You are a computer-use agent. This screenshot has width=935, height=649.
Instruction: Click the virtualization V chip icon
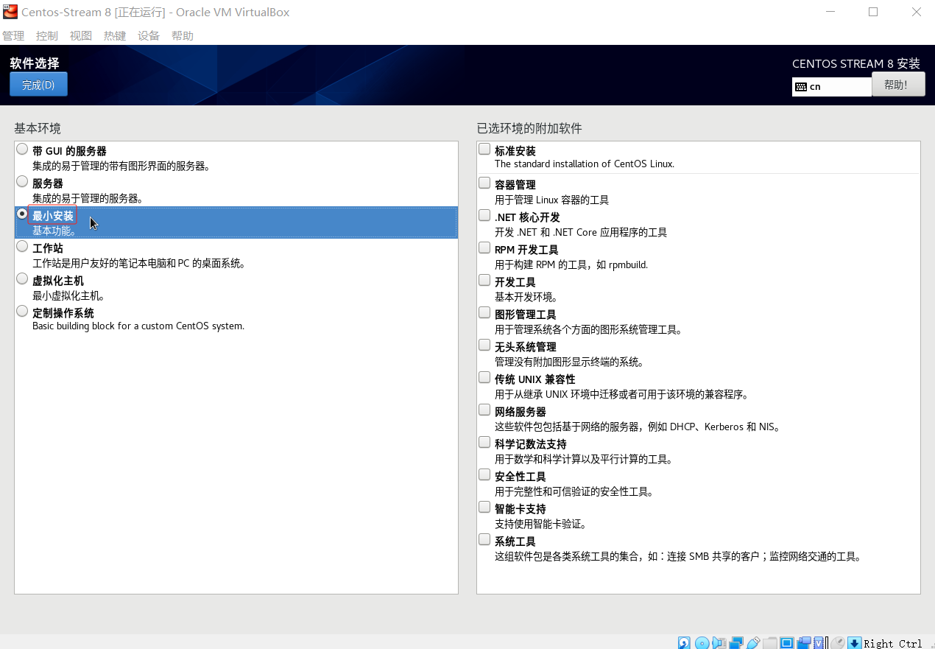(x=820, y=643)
